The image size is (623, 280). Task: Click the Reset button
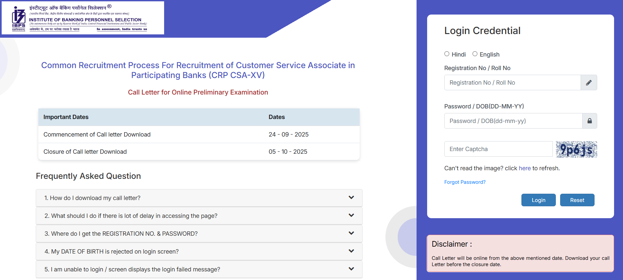(x=577, y=200)
